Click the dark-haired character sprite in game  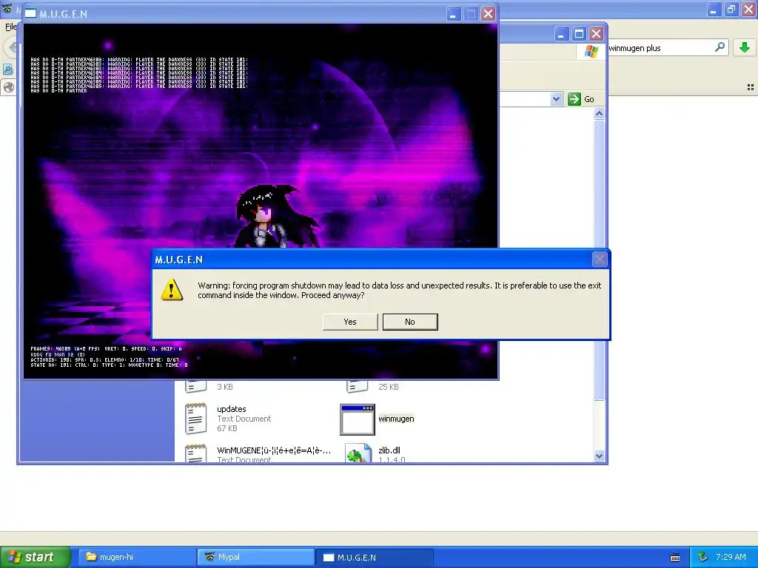pyautogui.click(x=277, y=217)
